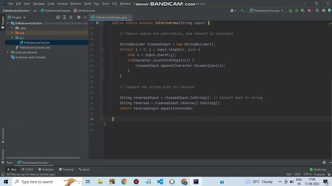Expand the .idea folder arrow
The width and height of the screenshot is (332, 186).
[x=12, y=28]
